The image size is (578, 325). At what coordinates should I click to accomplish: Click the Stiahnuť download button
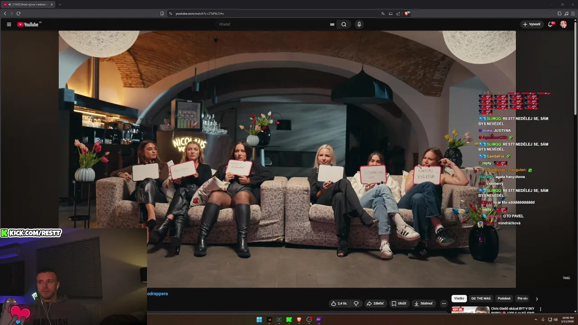424,303
